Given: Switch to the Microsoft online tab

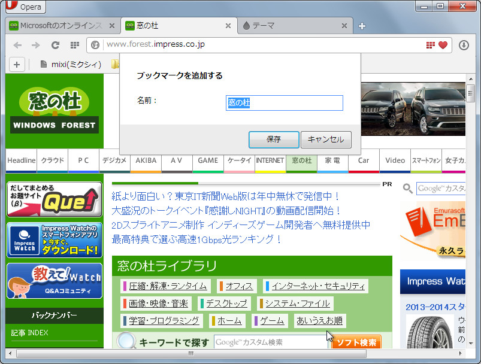Looking at the screenshot, I should [60, 26].
